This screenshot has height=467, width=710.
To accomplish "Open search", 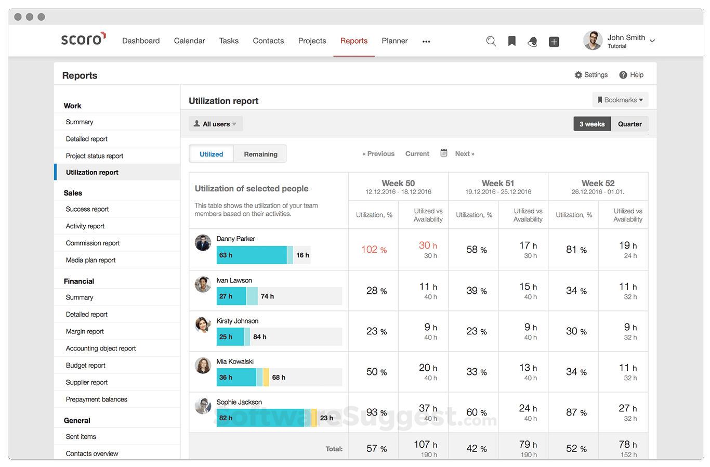I will pyautogui.click(x=491, y=41).
